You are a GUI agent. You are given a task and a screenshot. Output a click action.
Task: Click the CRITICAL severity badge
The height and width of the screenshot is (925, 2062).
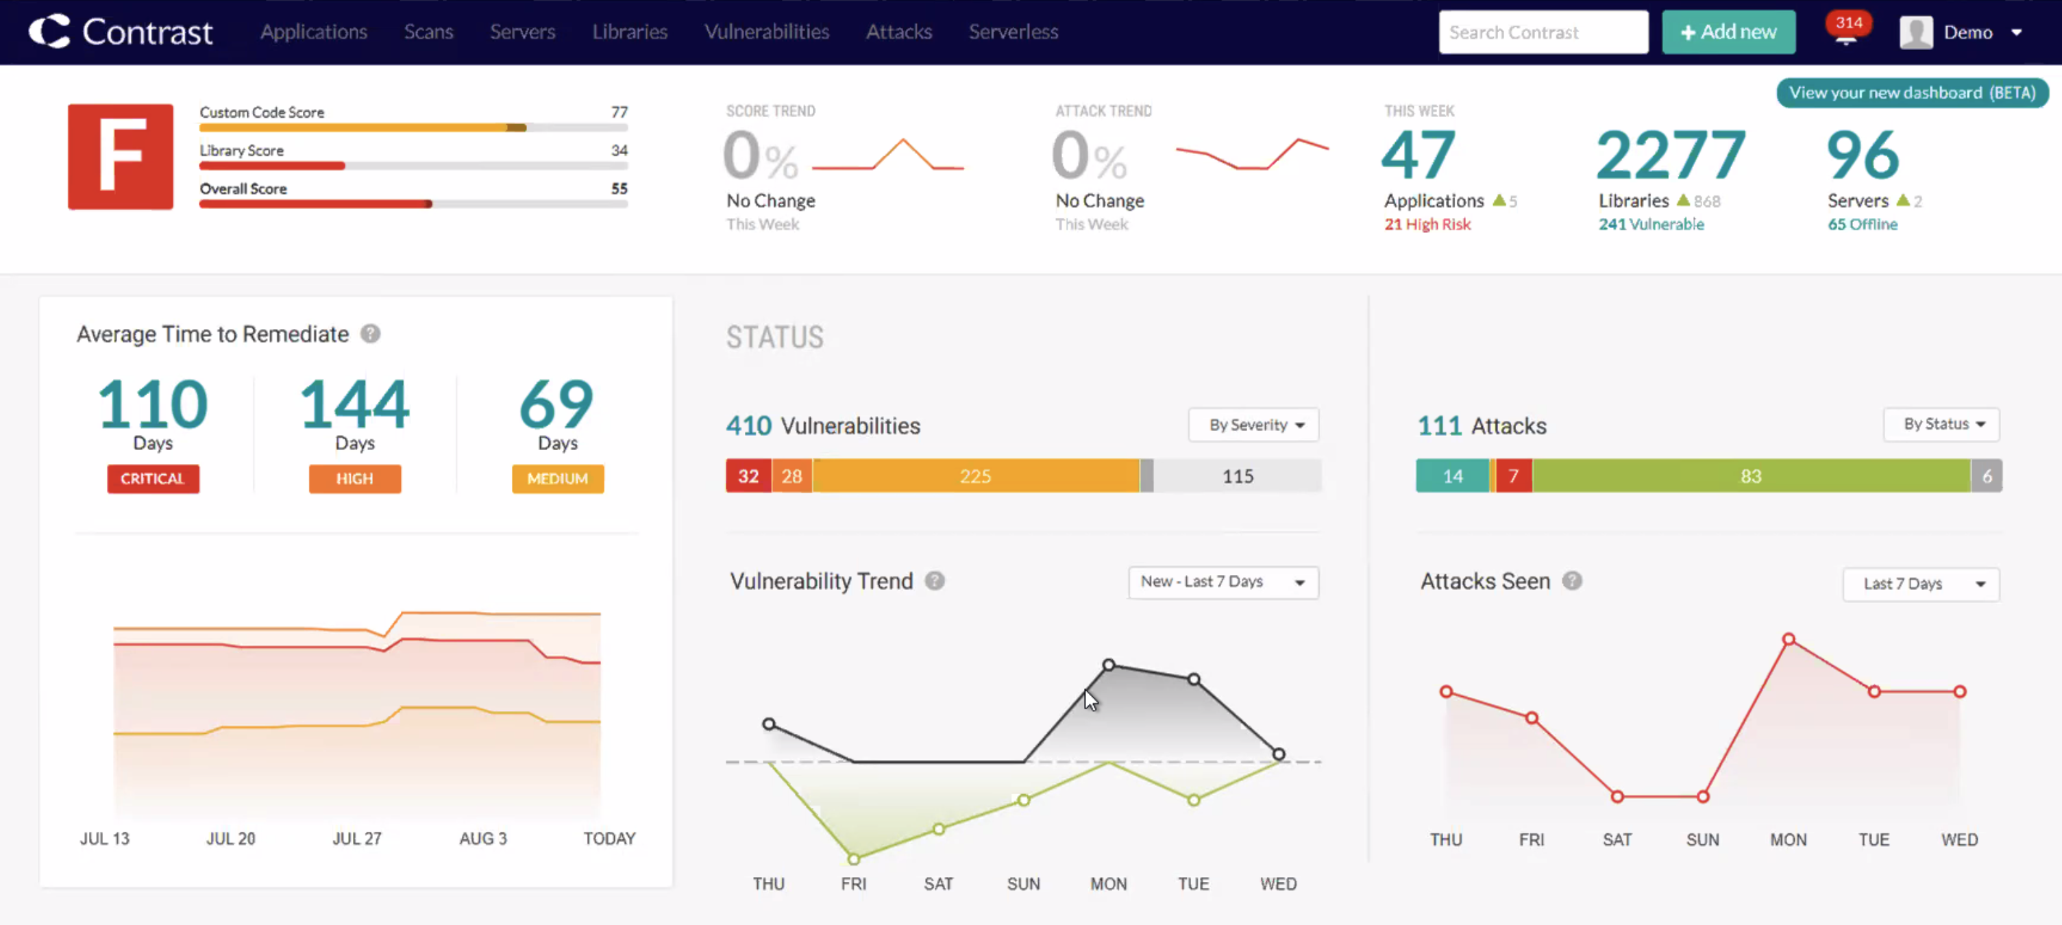[153, 478]
